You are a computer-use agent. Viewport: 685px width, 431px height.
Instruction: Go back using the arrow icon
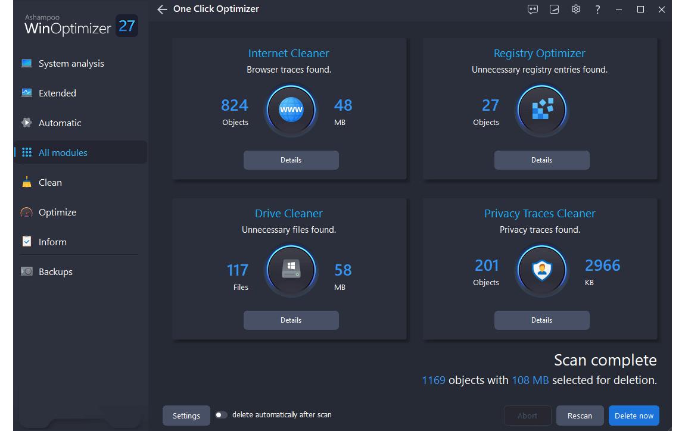tap(162, 10)
